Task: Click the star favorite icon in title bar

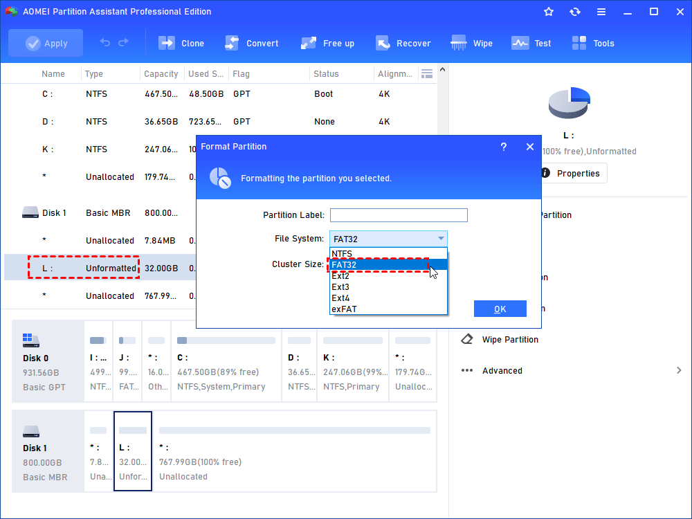Action: coord(549,12)
